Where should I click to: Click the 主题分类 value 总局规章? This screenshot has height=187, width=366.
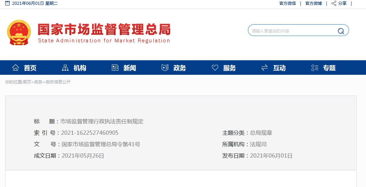tap(261, 133)
